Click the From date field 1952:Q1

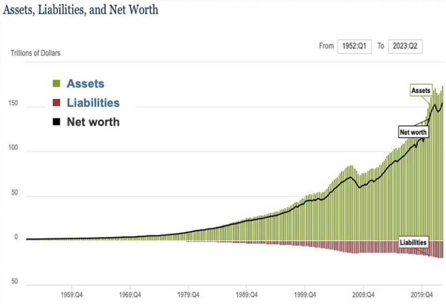pos(355,46)
